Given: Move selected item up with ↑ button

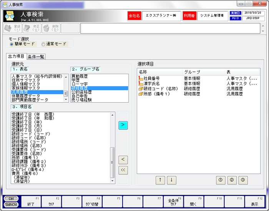Looking at the screenshot, I should point(160,179).
